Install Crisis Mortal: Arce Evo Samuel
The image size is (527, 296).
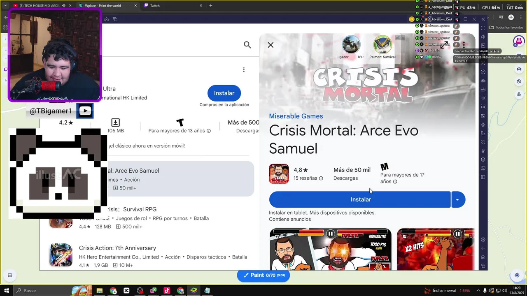point(360,199)
